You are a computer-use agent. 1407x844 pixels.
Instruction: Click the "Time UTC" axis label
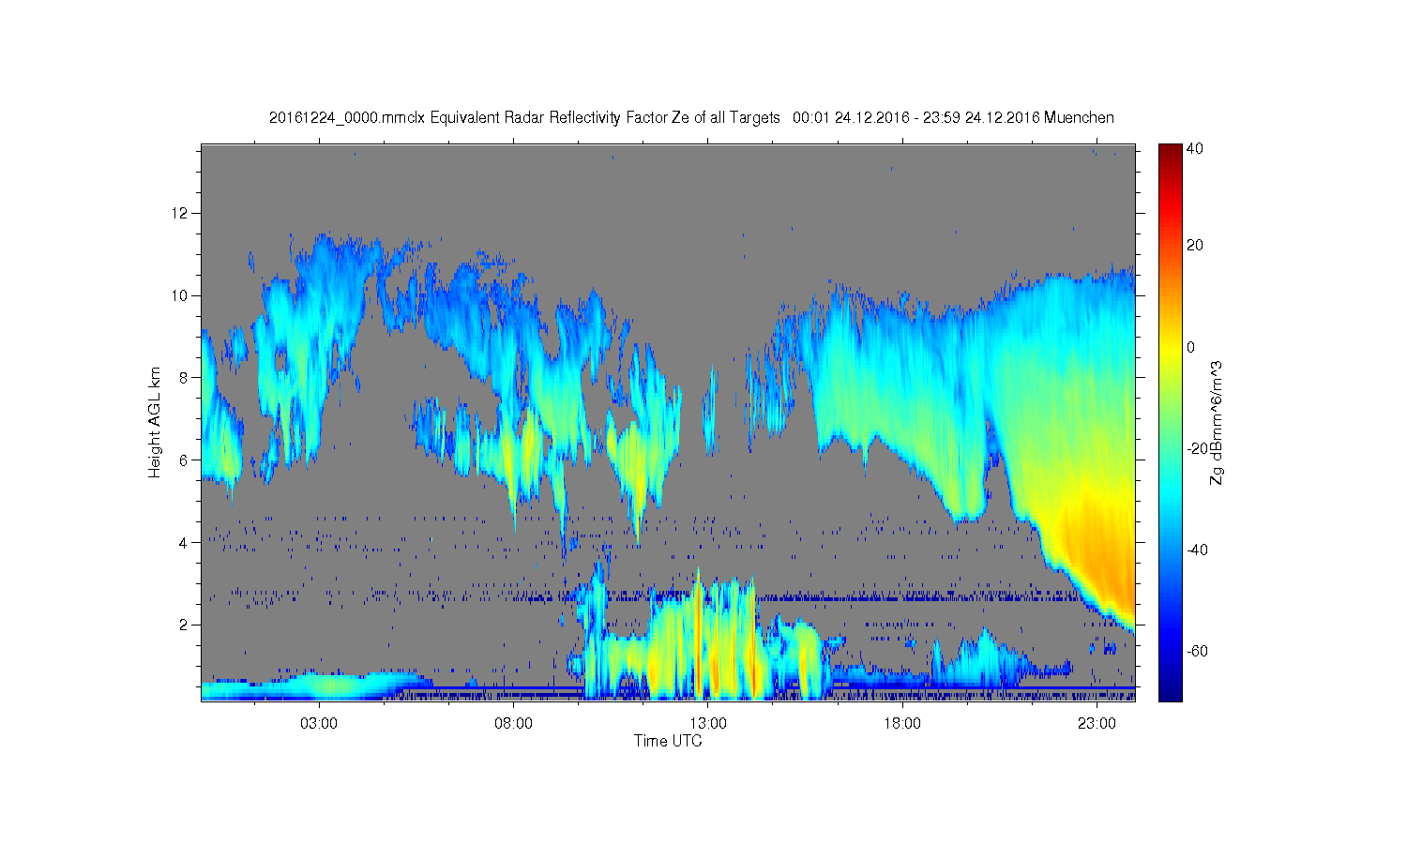668,741
